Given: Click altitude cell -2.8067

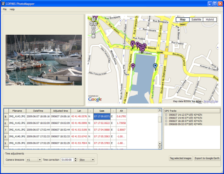Looking at the screenshot, I should [x=122, y=130].
